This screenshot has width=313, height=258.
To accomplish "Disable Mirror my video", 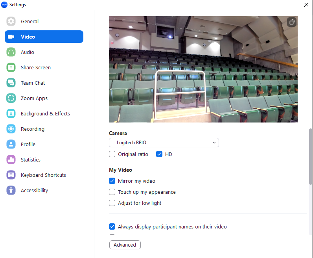I will click(x=112, y=181).
